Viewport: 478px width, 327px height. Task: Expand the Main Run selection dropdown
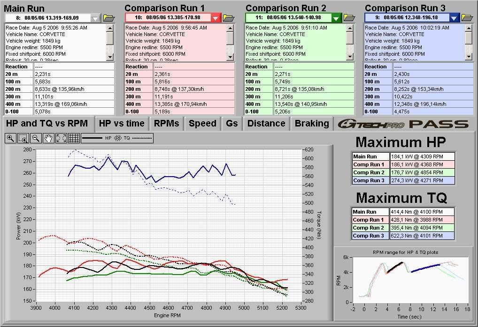pyautogui.click(x=96, y=18)
